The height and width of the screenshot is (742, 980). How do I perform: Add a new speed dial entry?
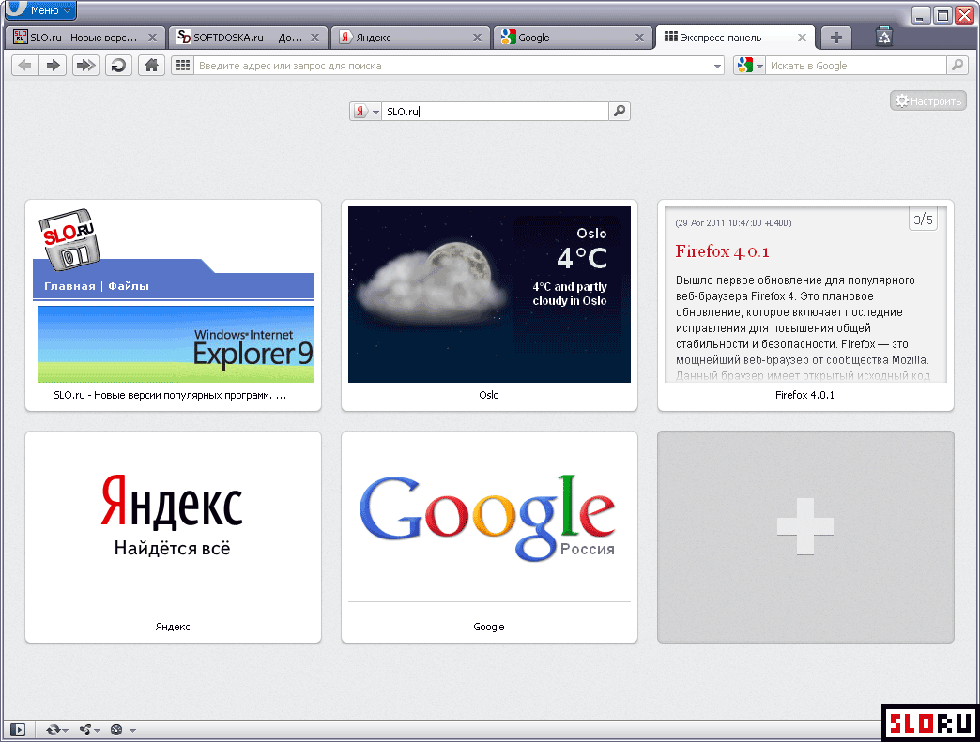point(805,538)
